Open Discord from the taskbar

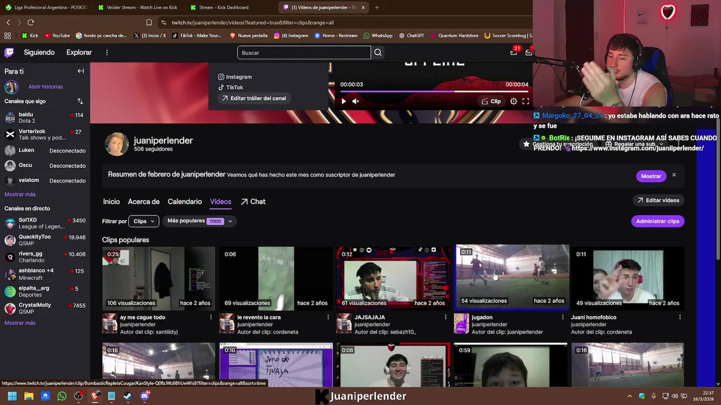(145, 396)
